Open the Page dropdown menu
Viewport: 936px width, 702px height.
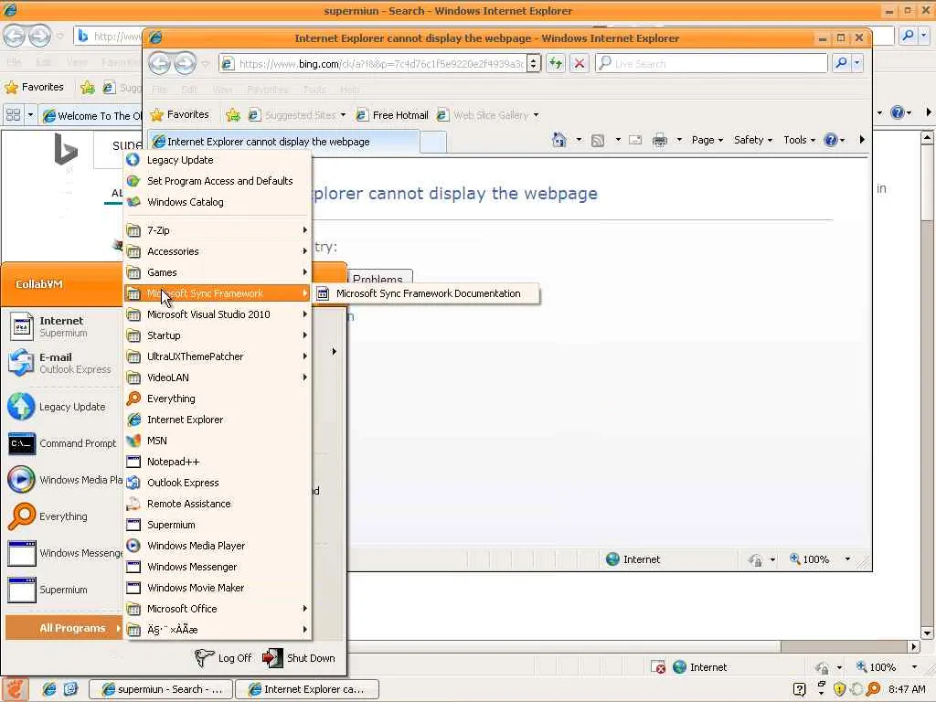[x=707, y=140]
